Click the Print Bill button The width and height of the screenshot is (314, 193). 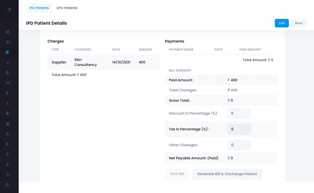tap(177, 174)
